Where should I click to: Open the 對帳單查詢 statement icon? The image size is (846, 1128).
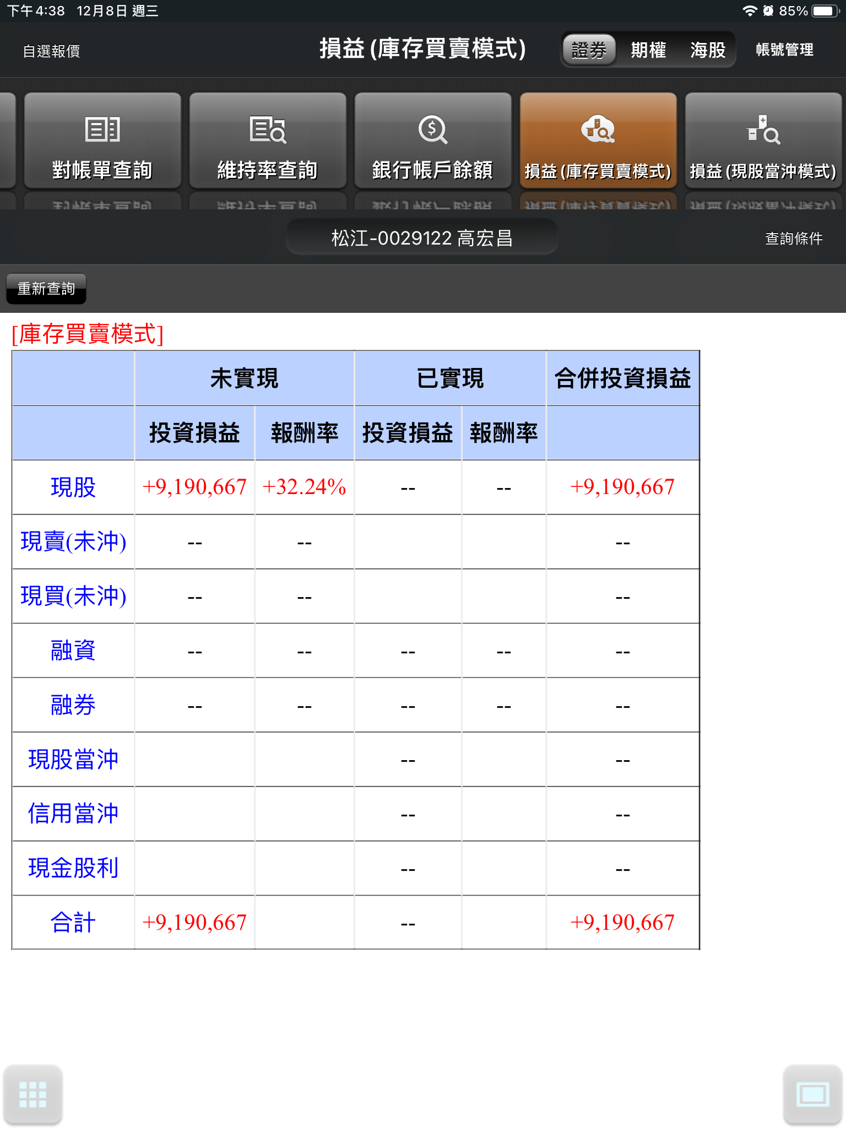click(x=102, y=130)
